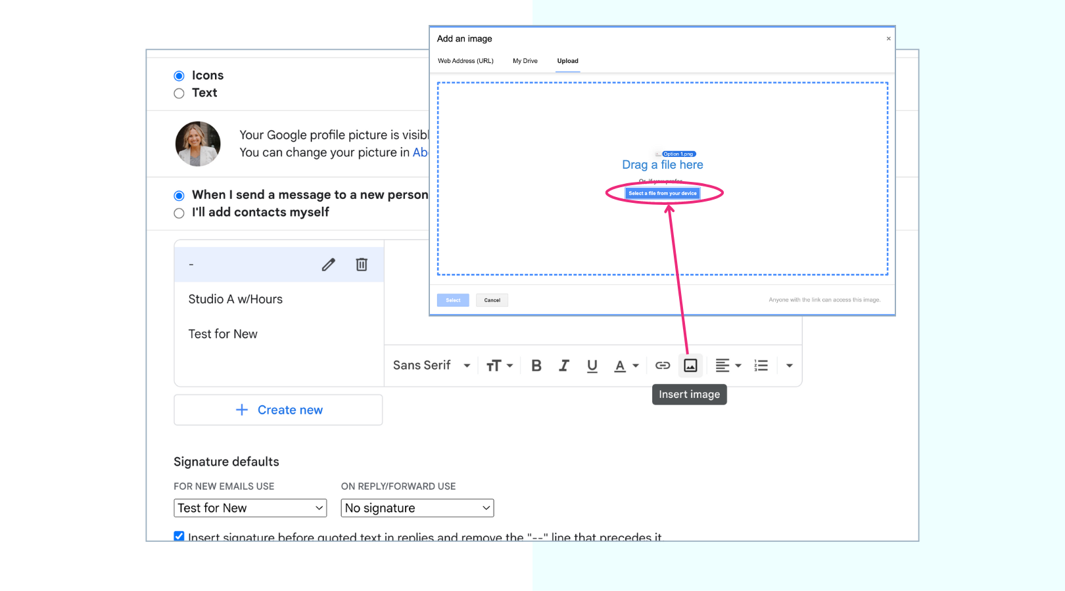Select the Icons radio button
Screen dimensions: 1065x591
pos(179,76)
